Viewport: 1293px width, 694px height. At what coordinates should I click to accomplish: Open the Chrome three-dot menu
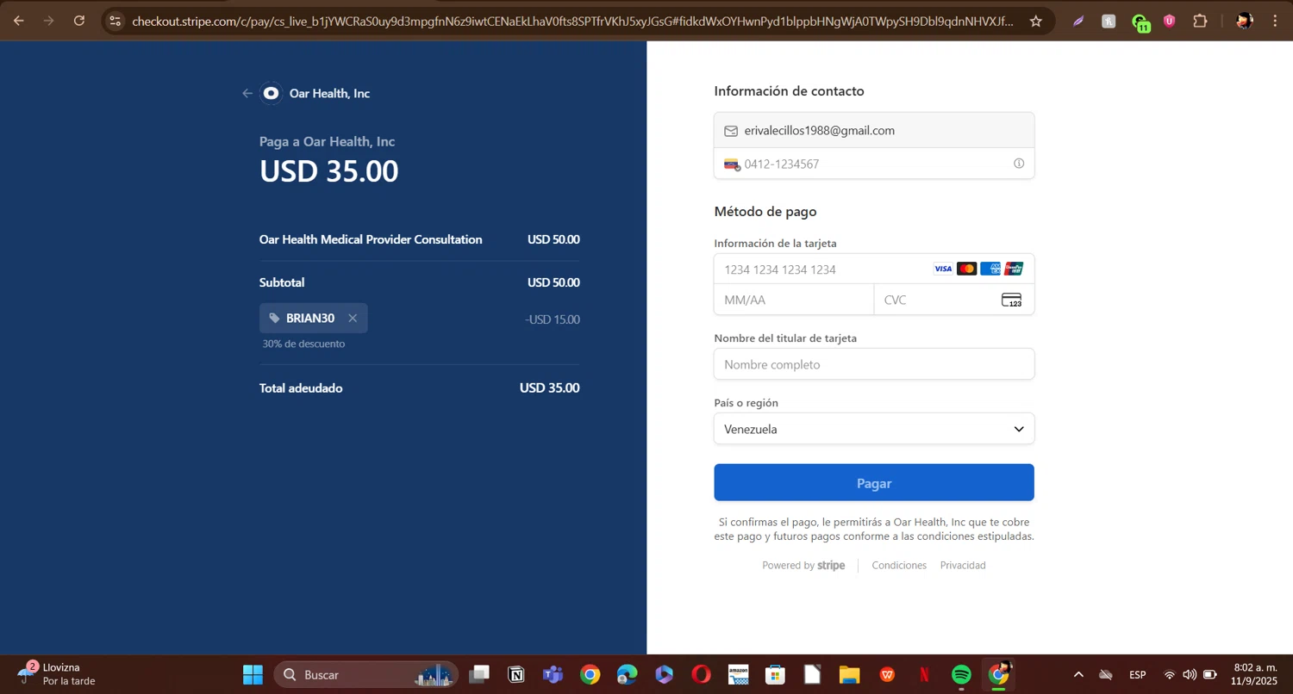[1275, 21]
